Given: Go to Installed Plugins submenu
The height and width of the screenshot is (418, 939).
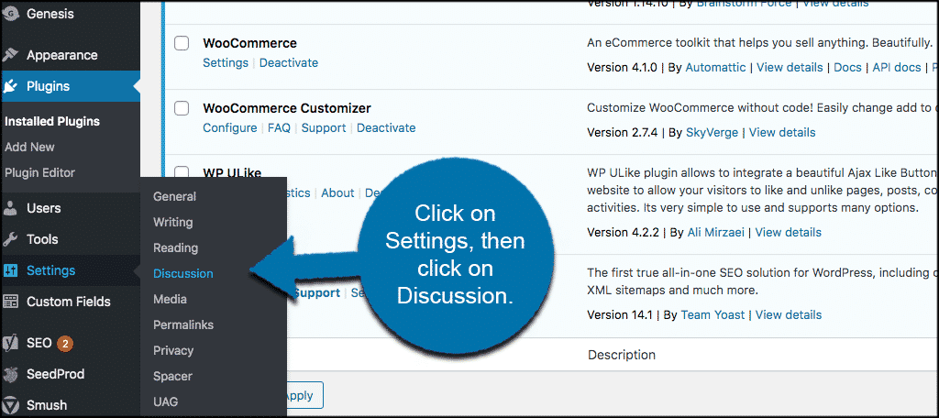Looking at the screenshot, I should coord(52,122).
